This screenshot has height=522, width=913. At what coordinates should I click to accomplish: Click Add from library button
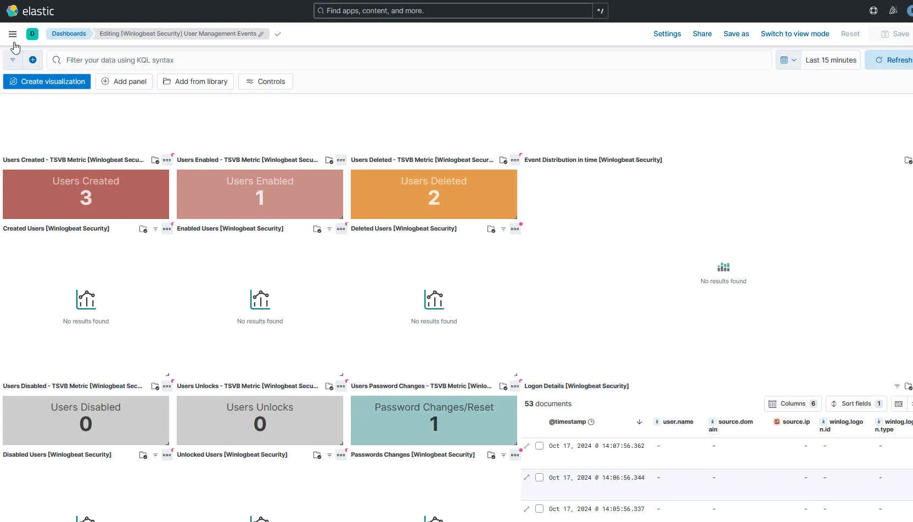pos(195,81)
